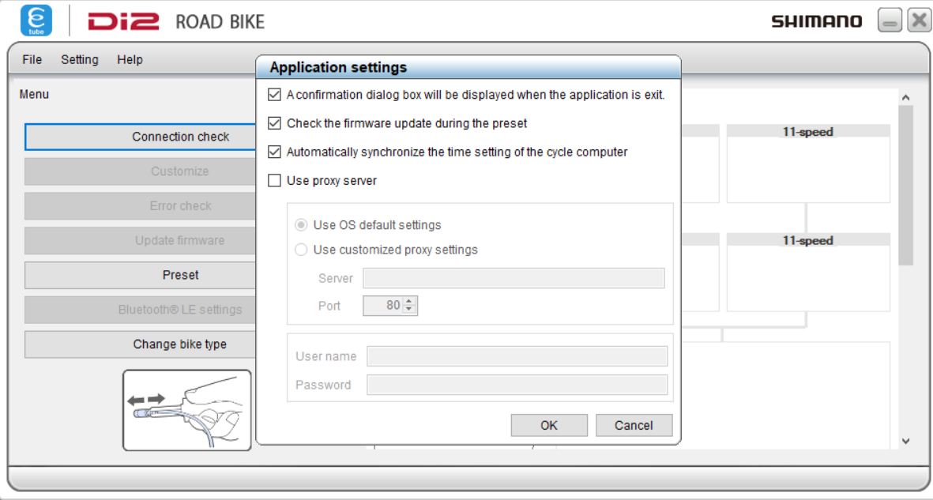This screenshot has width=933, height=500.
Task: Click the proxy Server input field
Action: tap(514, 278)
